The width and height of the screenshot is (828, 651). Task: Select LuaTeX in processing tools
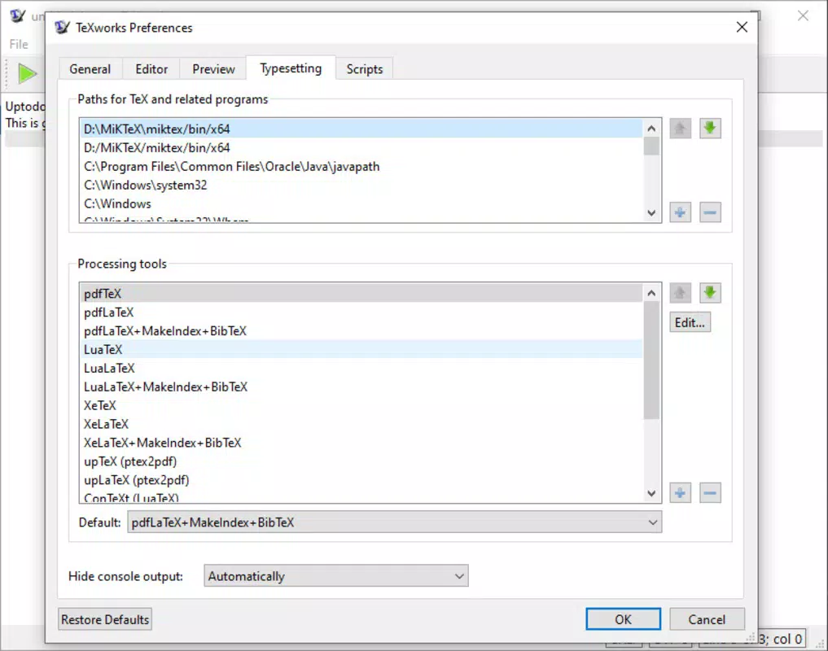tap(361, 350)
